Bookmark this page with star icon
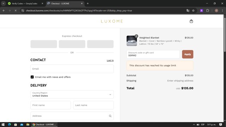Viewport: 226px width, 127px height. coord(193,11)
